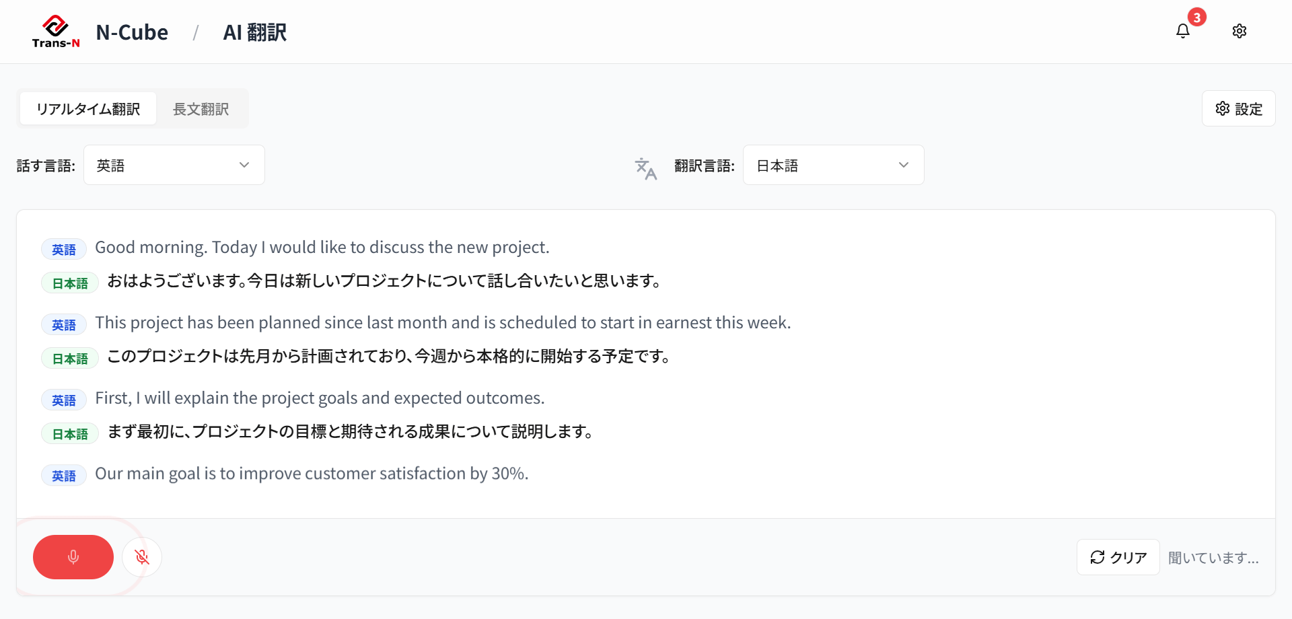The height and width of the screenshot is (619, 1292).
Task: Click the red notification badge showing 3
Action: pyautogui.click(x=1196, y=17)
